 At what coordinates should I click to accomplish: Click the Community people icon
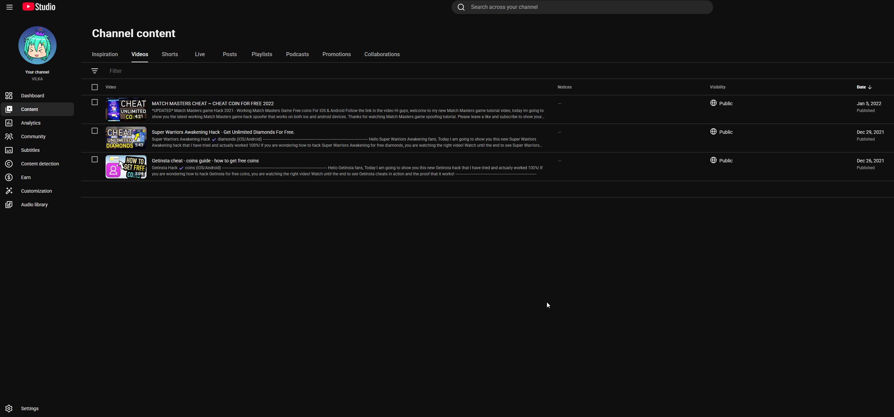tap(9, 137)
